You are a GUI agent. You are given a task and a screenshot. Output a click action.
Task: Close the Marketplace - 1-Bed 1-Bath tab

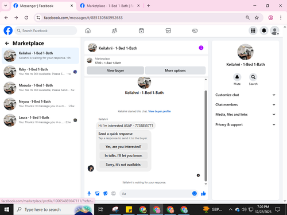tap(138, 6)
